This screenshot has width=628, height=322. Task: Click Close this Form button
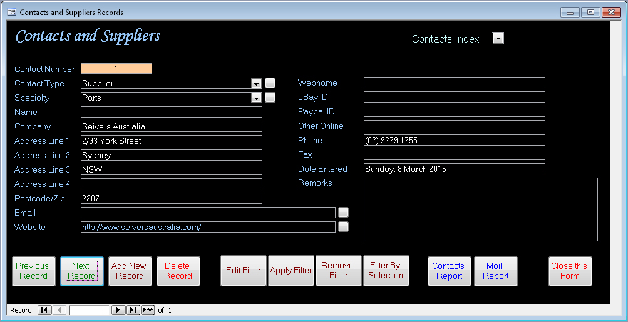tap(570, 271)
